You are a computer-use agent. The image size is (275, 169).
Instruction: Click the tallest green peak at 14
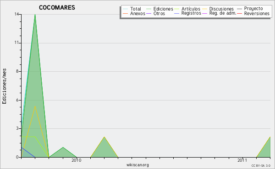click(35, 15)
